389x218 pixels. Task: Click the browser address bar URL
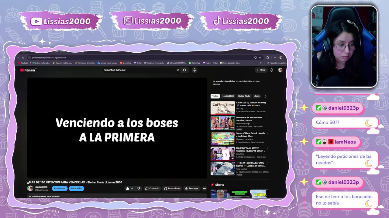(49, 58)
